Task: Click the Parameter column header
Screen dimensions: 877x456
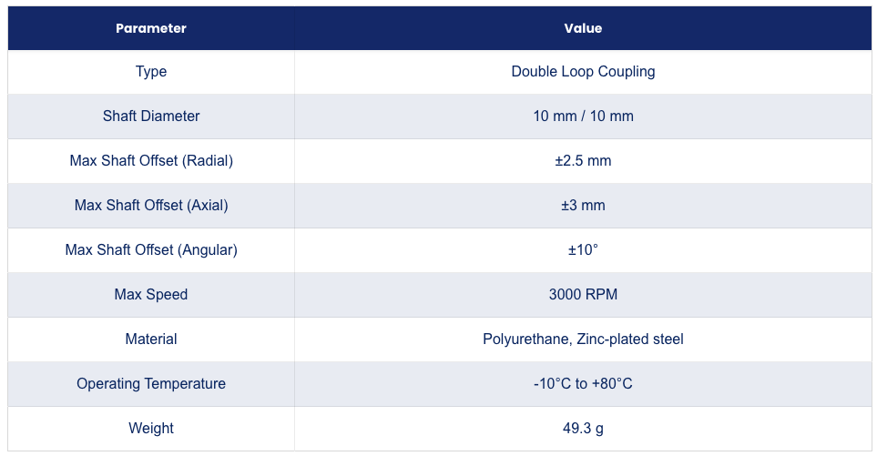Action: tap(151, 28)
